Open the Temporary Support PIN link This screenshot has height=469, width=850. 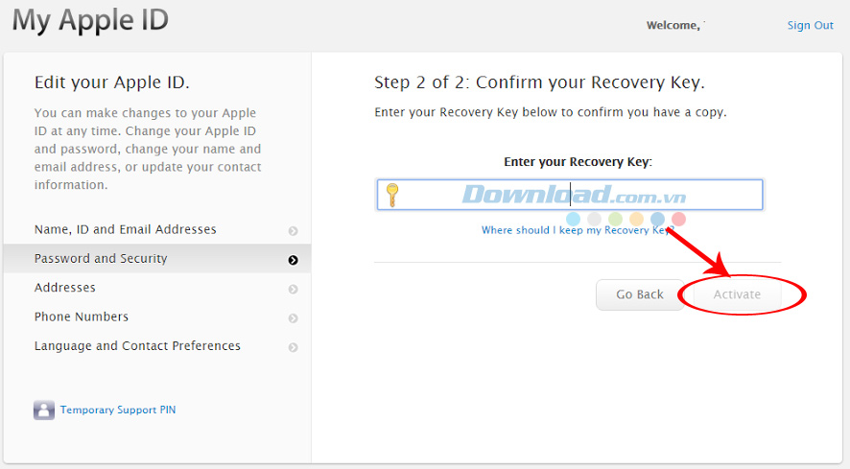coord(118,410)
